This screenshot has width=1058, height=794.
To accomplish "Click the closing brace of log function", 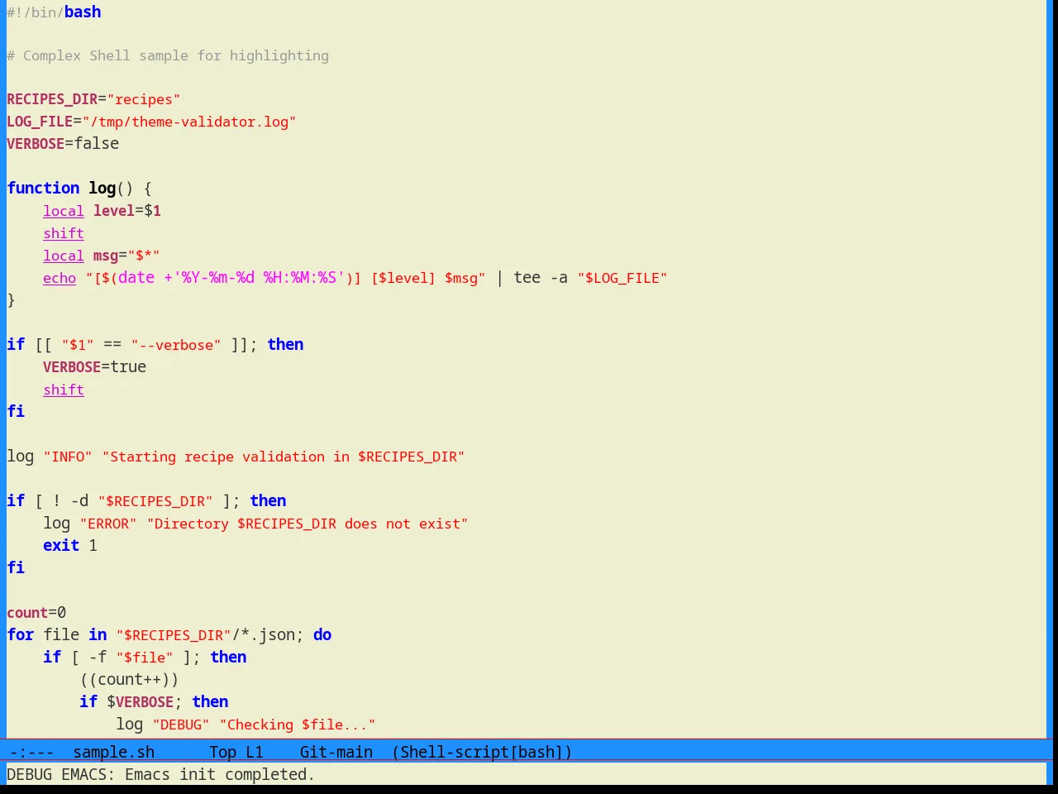I will [11, 300].
